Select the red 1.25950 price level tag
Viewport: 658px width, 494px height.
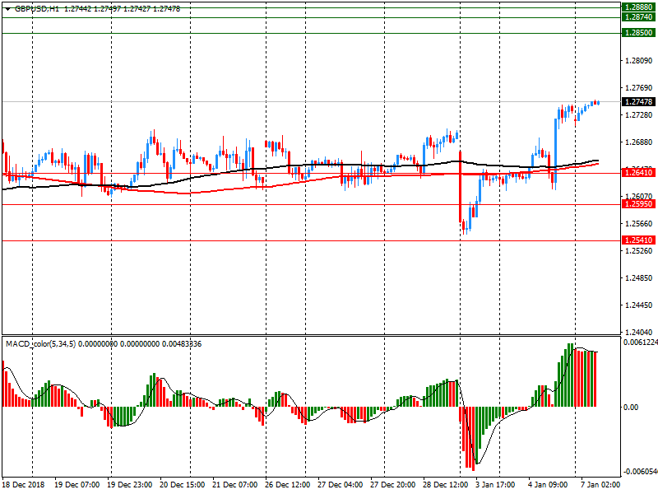638,204
